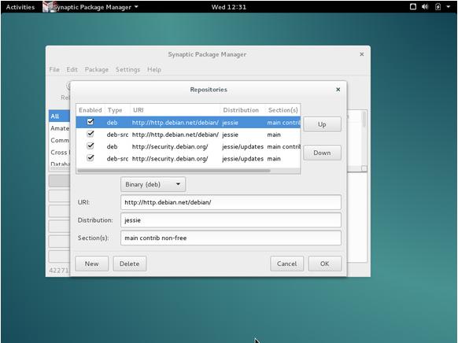Confirm repositories with OK

[325, 264]
